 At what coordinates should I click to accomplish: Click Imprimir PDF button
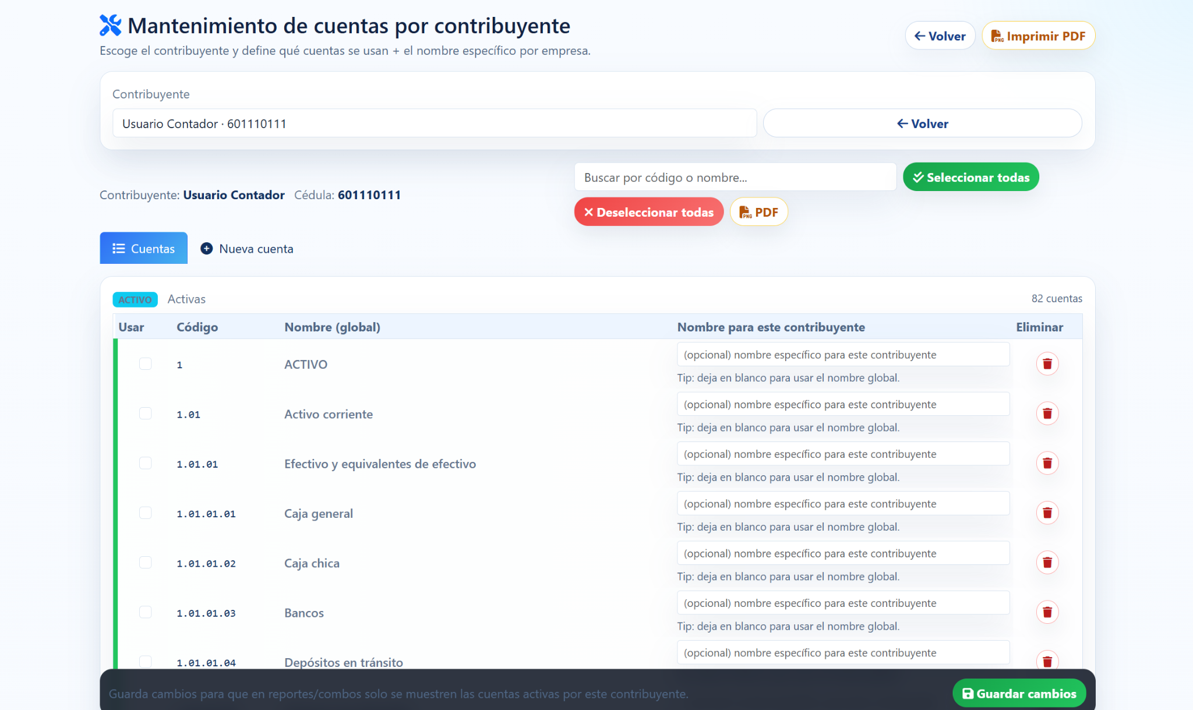(x=1038, y=36)
